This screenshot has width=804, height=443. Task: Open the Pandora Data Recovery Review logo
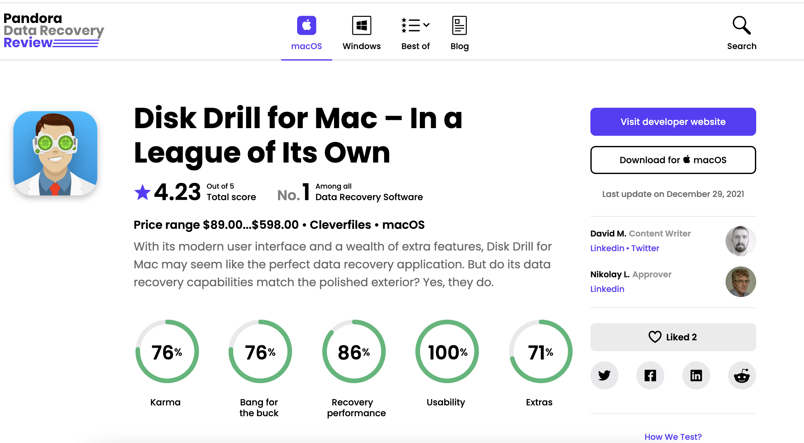[54, 31]
